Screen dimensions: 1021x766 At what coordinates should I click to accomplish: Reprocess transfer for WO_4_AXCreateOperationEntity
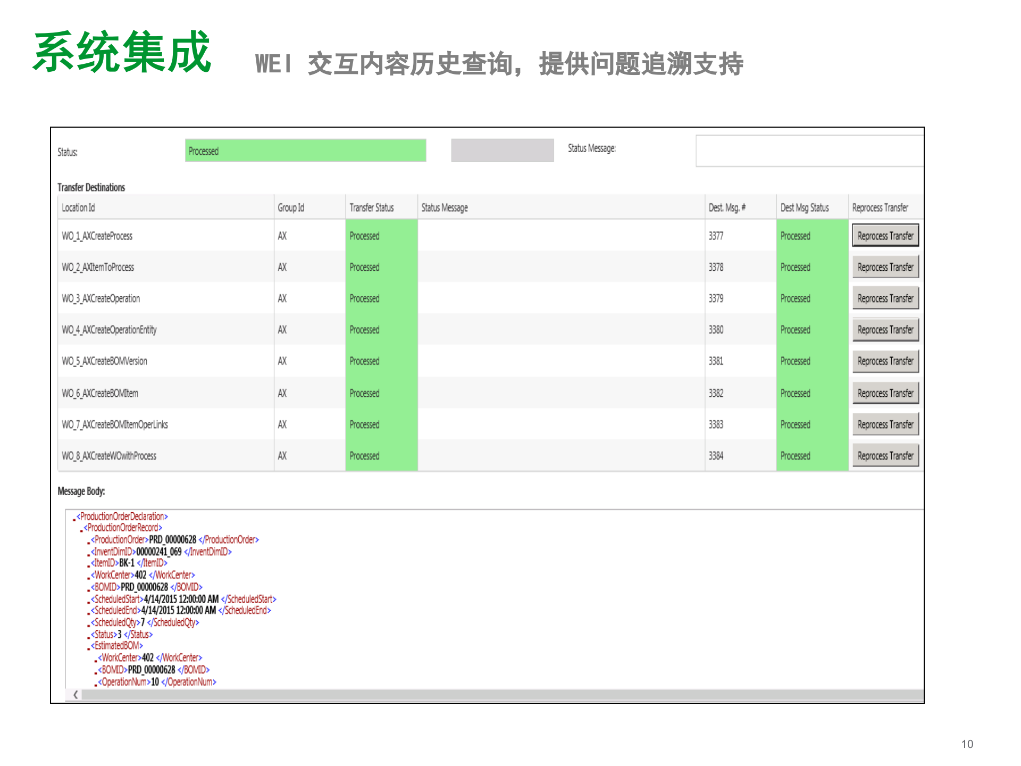tap(885, 329)
